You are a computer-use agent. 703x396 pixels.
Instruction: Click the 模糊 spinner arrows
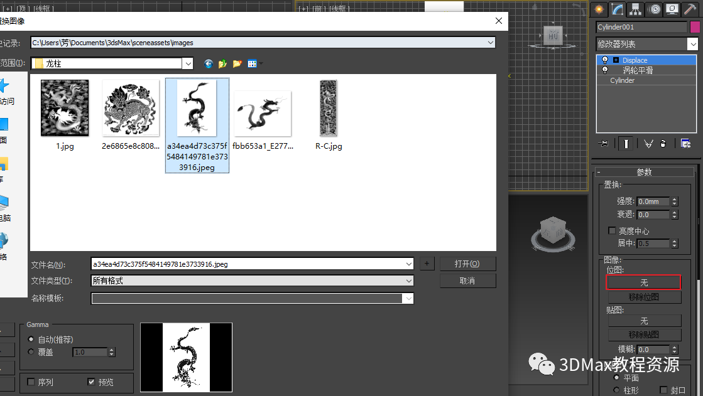point(674,350)
